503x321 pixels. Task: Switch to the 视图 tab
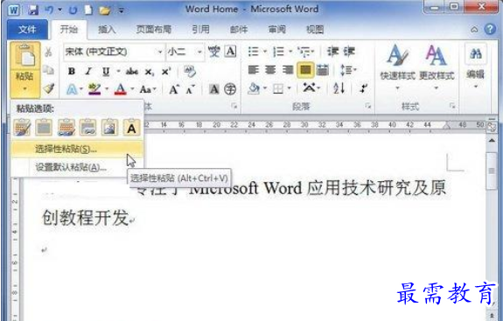coord(315,30)
